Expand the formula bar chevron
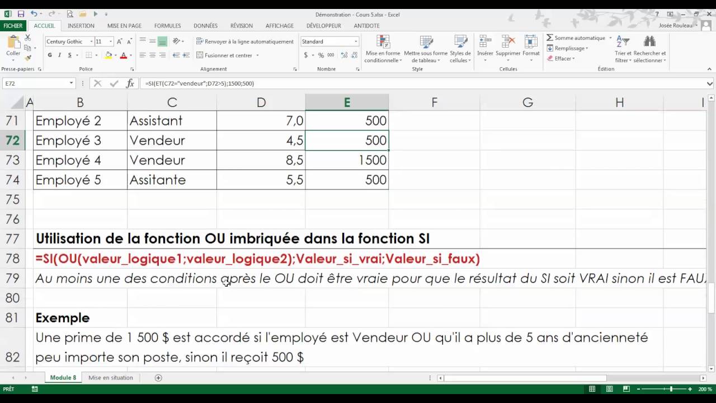Screen dimensions: 716x403 pyautogui.click(x=709, y=83)
